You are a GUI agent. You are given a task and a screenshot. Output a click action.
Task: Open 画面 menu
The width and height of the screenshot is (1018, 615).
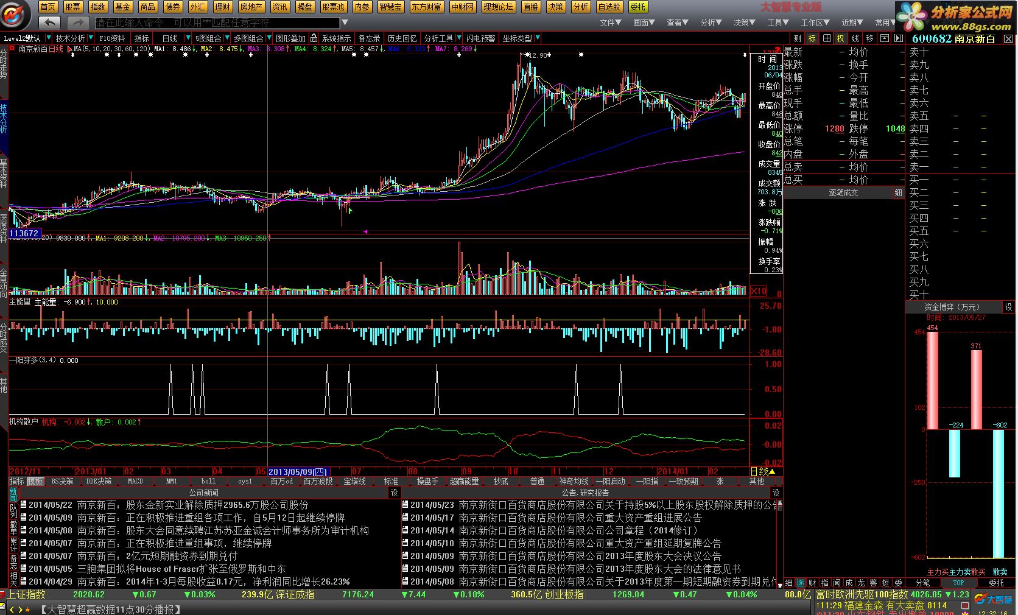tap(644, 23)
